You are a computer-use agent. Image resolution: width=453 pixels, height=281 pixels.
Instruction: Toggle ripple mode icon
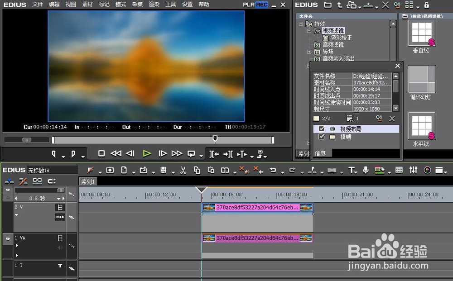[x=23, y=181]
